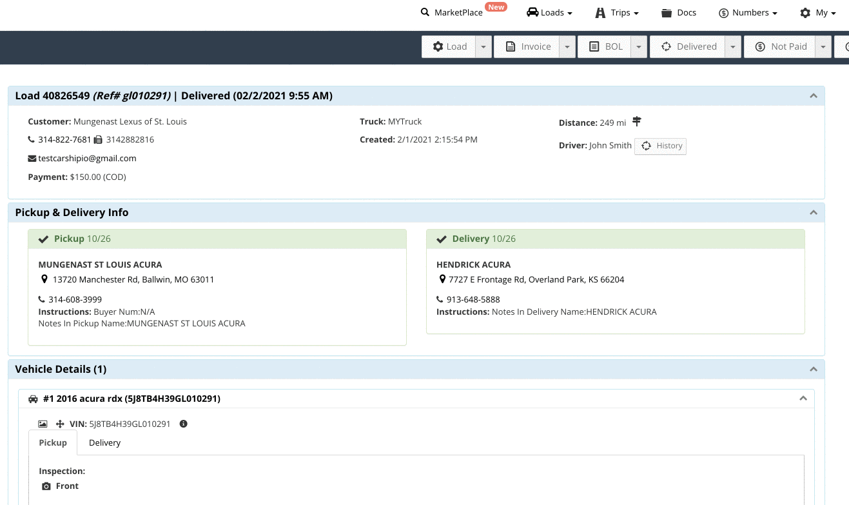849x505 pixels.
Task: Click the driver History button
Action: pos(661,146)
